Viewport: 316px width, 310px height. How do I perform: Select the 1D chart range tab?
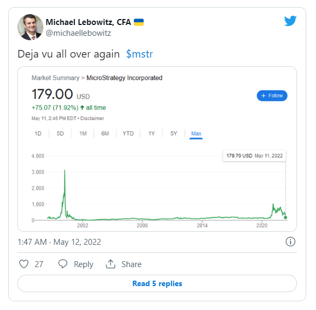pos(38,134)
